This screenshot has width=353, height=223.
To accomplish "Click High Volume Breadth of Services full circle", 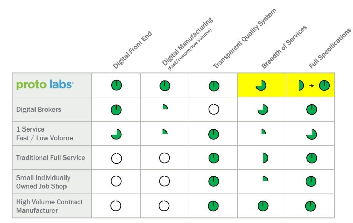I will (x=263, y=206).
